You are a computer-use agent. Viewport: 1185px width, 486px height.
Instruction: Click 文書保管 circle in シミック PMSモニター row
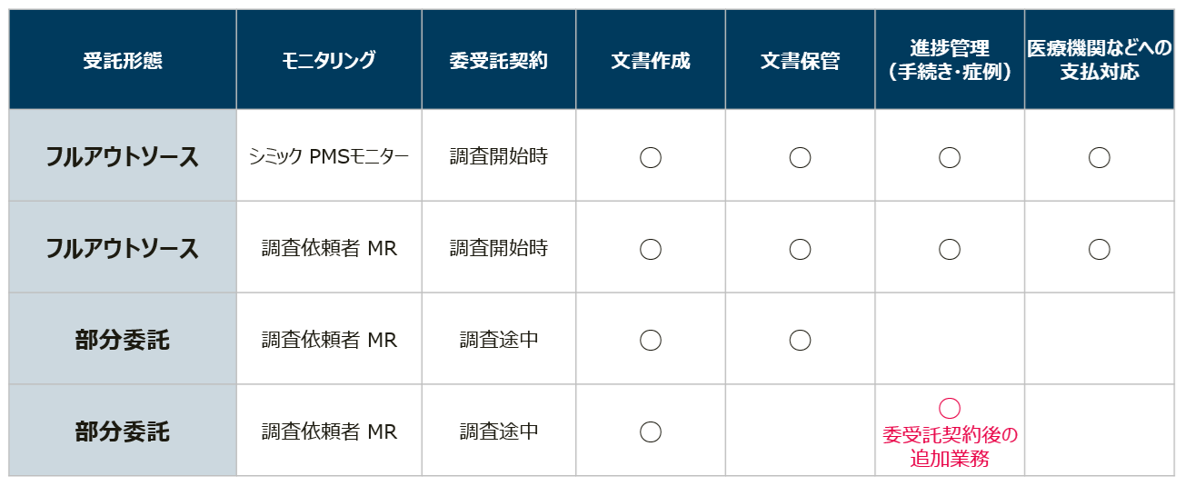(x=800, y=157)
